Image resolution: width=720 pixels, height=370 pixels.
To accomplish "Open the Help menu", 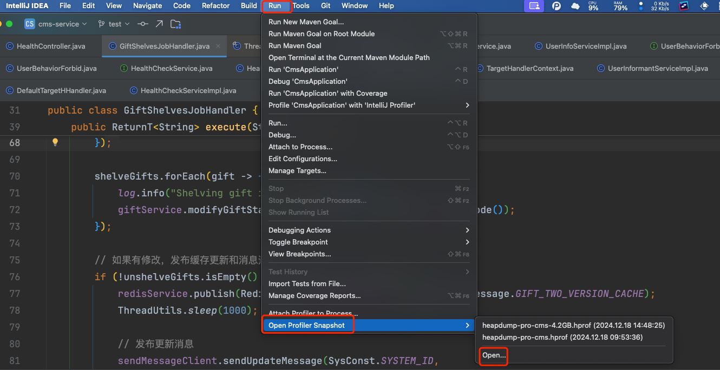I will tap(386, 5).
